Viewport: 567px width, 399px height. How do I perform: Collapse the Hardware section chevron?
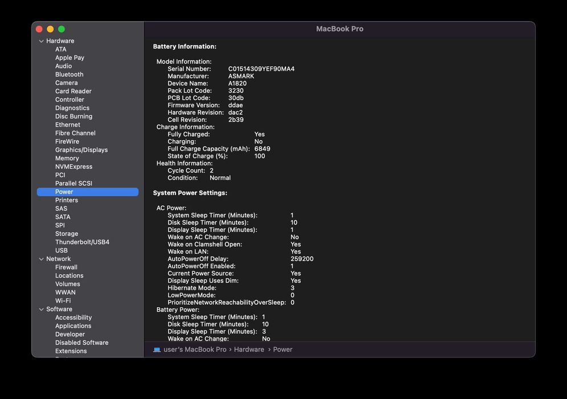(x=41, y=41)
